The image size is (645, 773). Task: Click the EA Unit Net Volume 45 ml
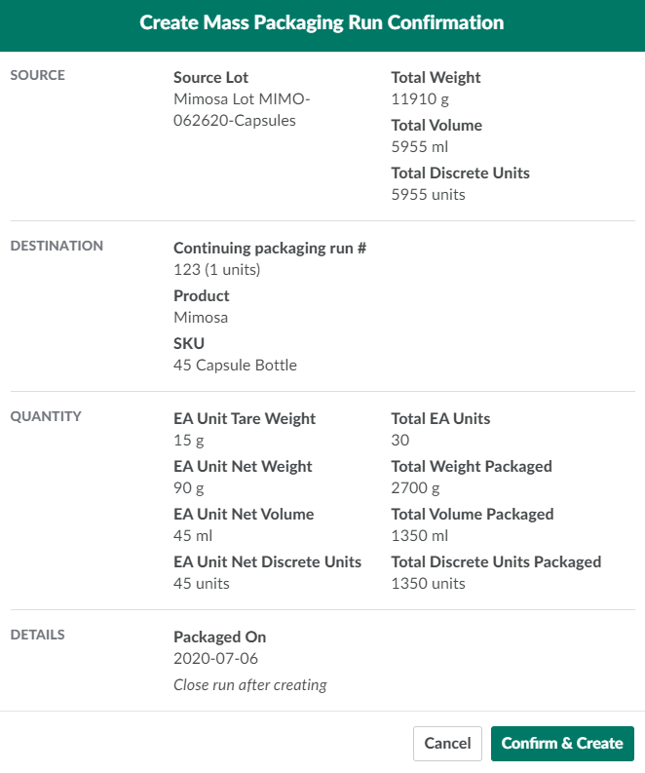click(x=193, y=535)
